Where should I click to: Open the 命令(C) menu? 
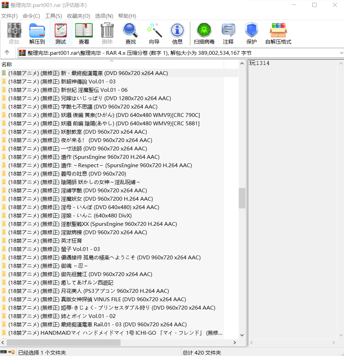coord(31,16)
